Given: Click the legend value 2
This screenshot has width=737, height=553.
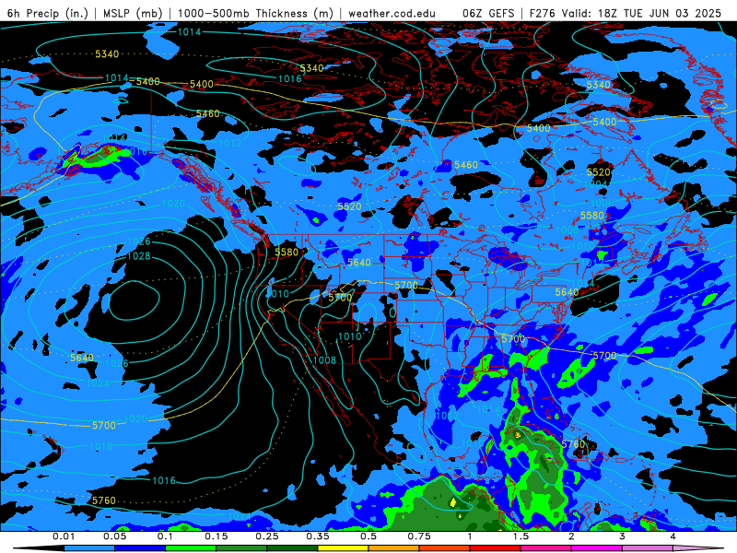Looking at the screenshot, I should pos(571,536).
